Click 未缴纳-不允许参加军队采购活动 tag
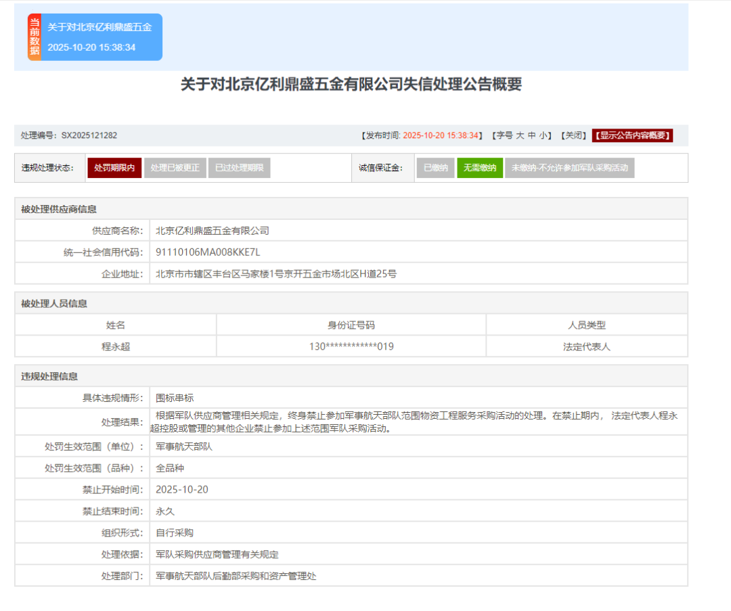This screenshot has height=611, width=731. (569, 168)
